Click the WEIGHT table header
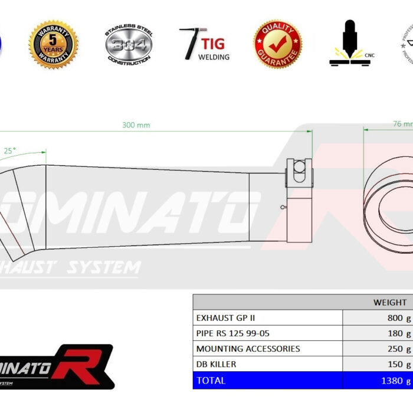This screenshot has width=413, height=413. click(x=389, y=303)
